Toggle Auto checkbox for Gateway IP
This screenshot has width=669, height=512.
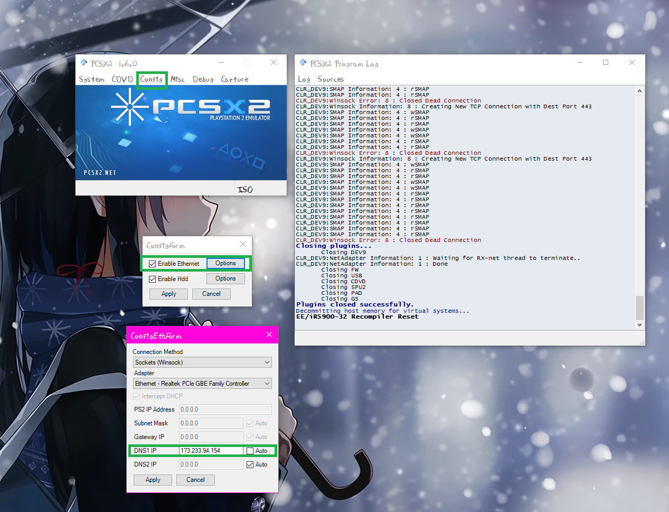pos(250,437)
